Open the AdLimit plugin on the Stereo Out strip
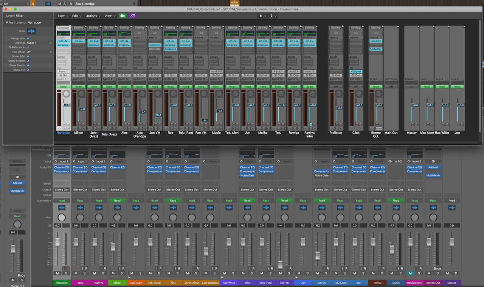This screenshot has width=484, height=287. click(x=375, y=41)
